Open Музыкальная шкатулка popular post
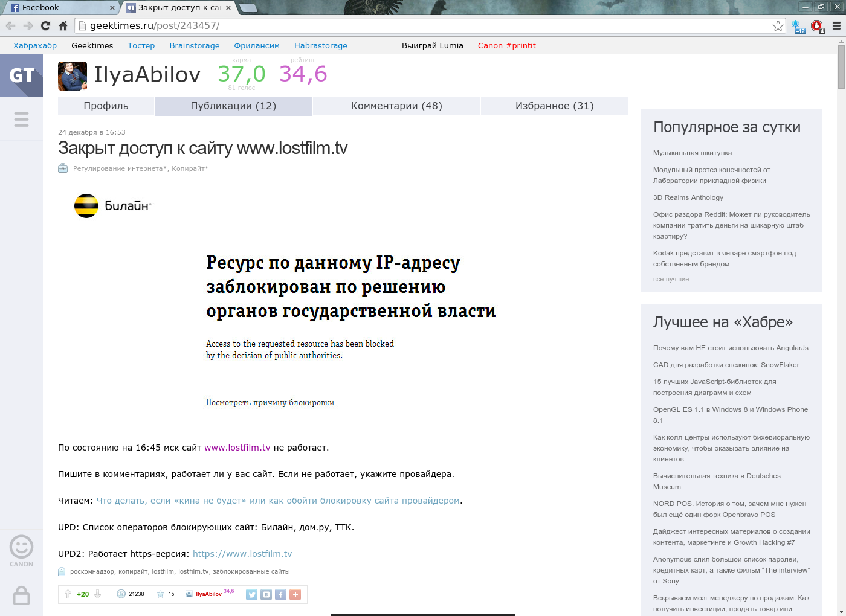 coord(693,153)
